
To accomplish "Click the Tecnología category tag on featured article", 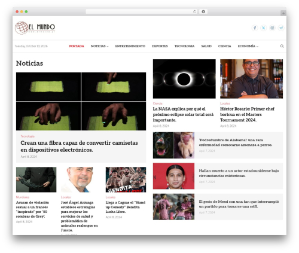I will point(28,136).
